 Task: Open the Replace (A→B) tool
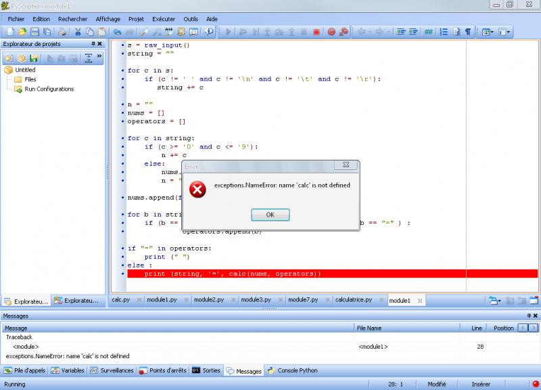coord(168,32)
